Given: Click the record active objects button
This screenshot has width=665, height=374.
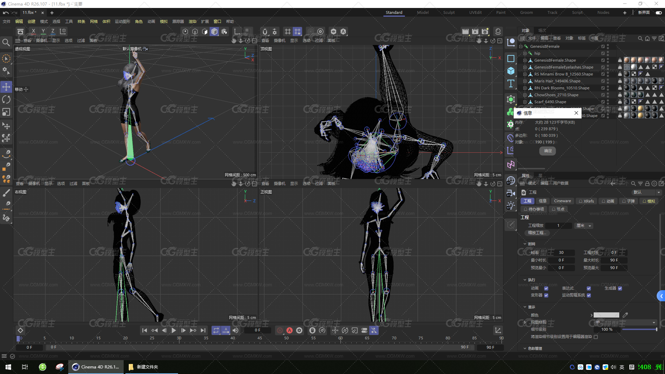Looking at the screenshot, I should [x=280, y=330].
